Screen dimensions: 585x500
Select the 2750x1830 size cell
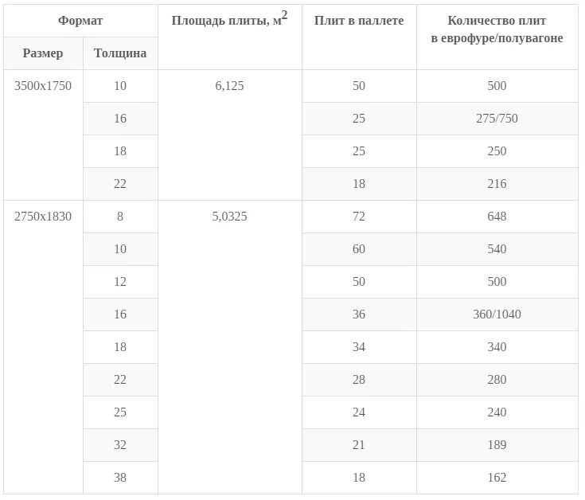pos(43,347)
